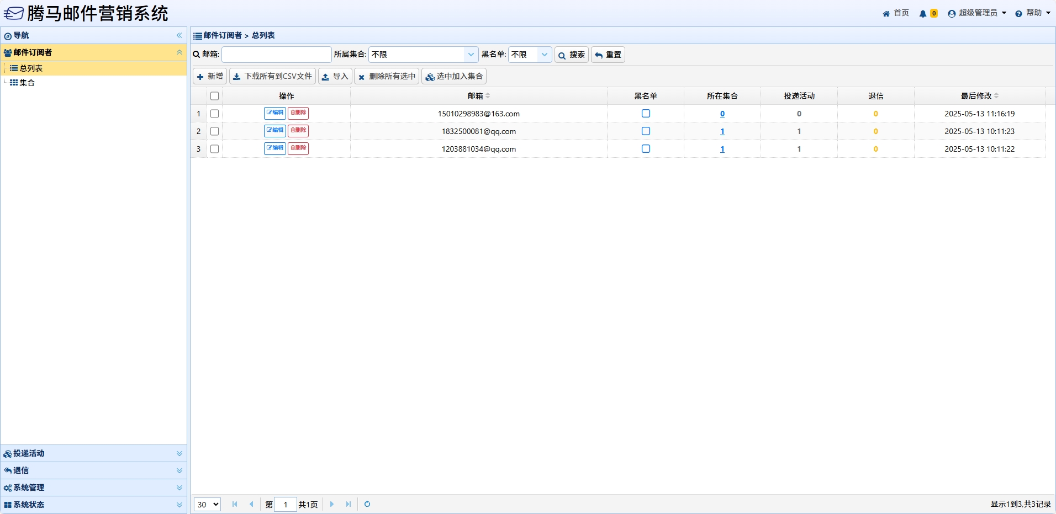Delete the subscriber 1832500081@qq.com

tap(298, 131)
